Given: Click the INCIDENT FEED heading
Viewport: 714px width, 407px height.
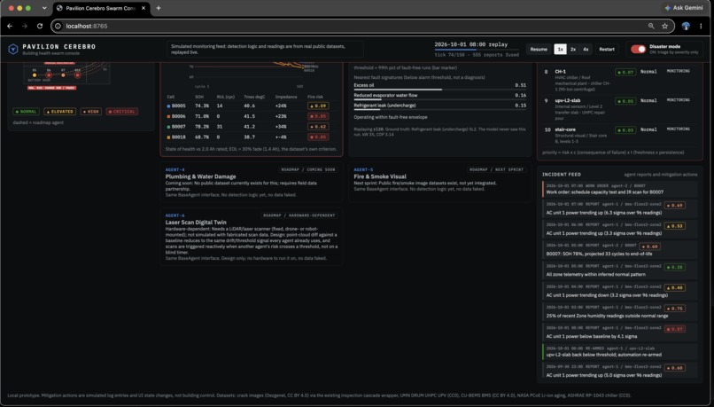Looking at the screenshot, I should [x=562, y=175].
